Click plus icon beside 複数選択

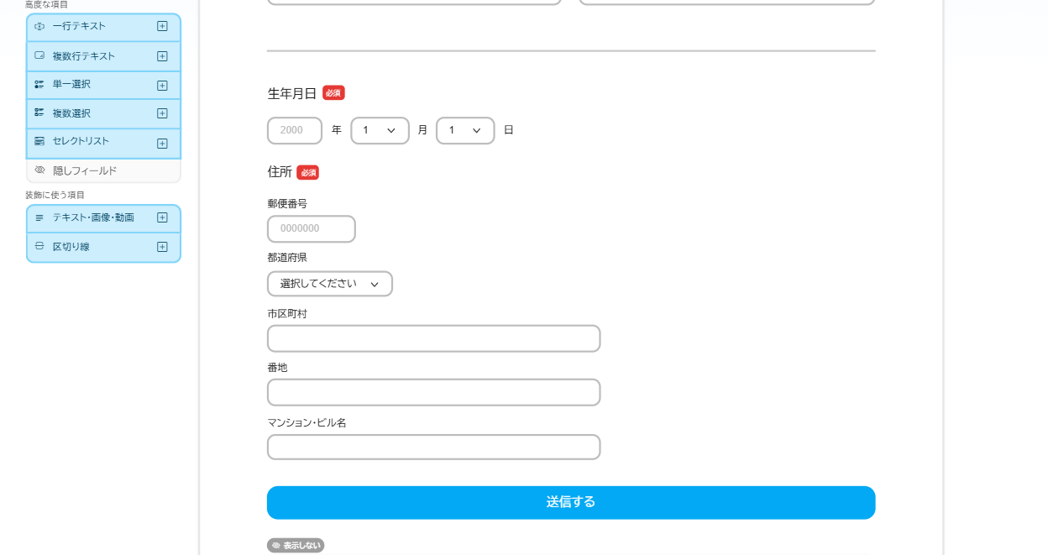click(x=162, y=113)
